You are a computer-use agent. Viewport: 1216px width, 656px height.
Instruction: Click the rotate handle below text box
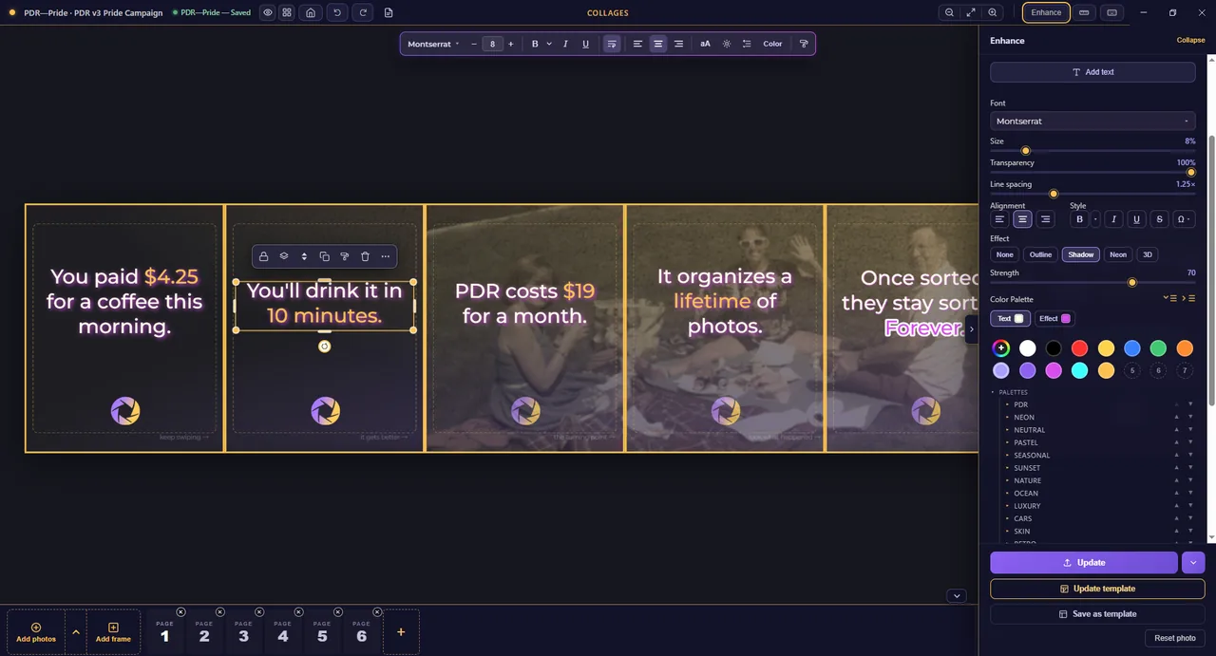pyautogui.click(x=324, y=347)
